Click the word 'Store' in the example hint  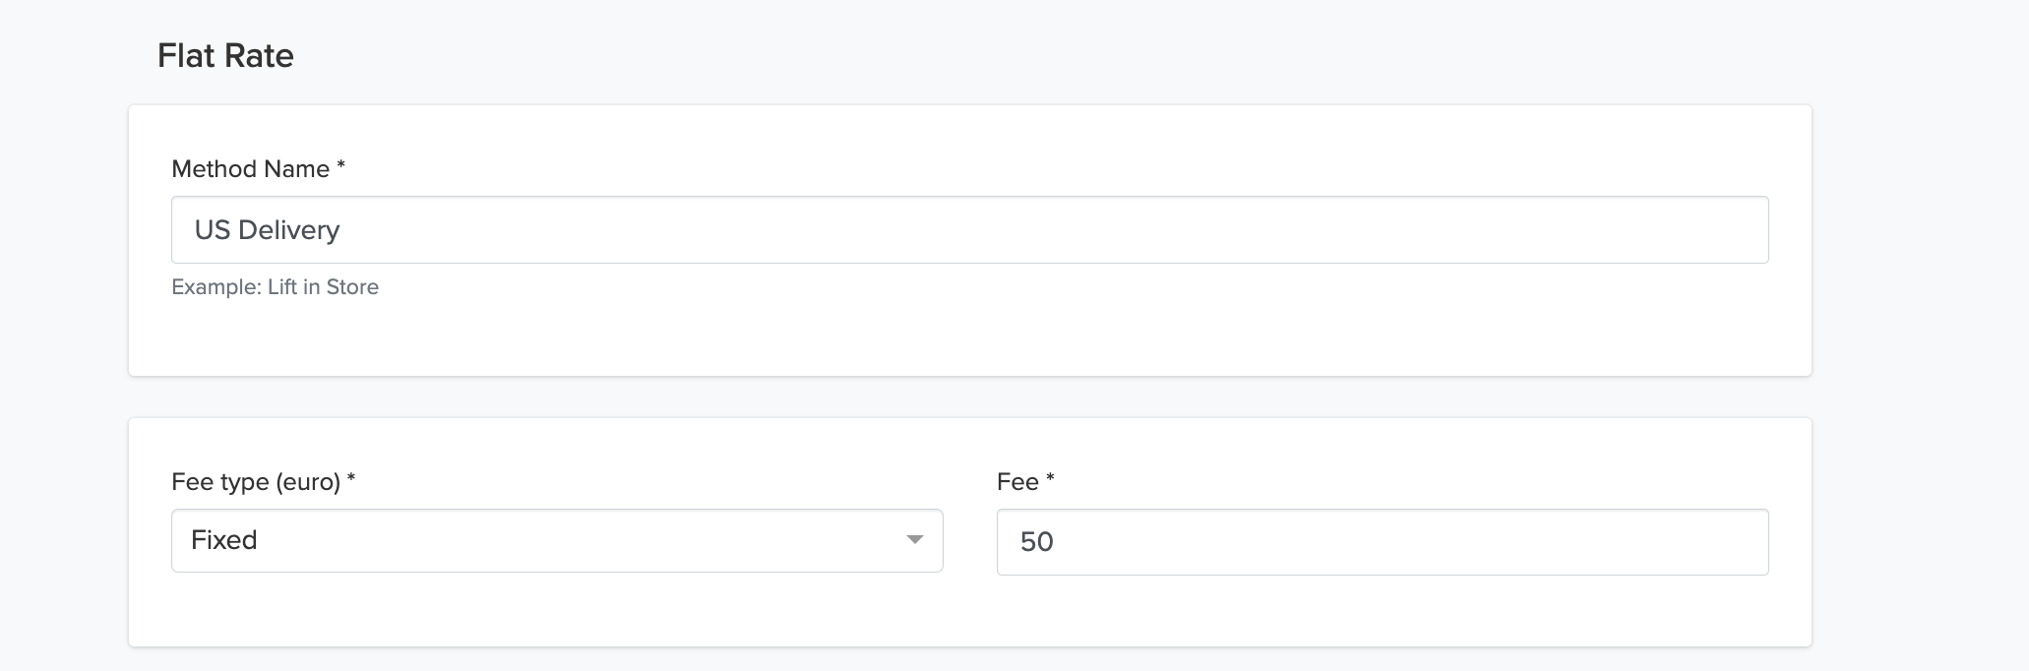click(x=352, y=287)
